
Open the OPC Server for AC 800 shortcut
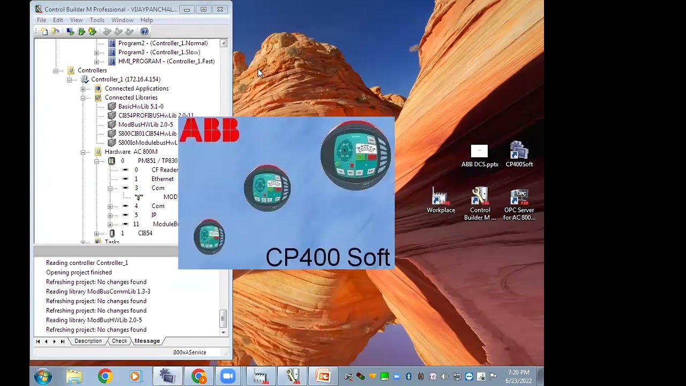(519, 204)
